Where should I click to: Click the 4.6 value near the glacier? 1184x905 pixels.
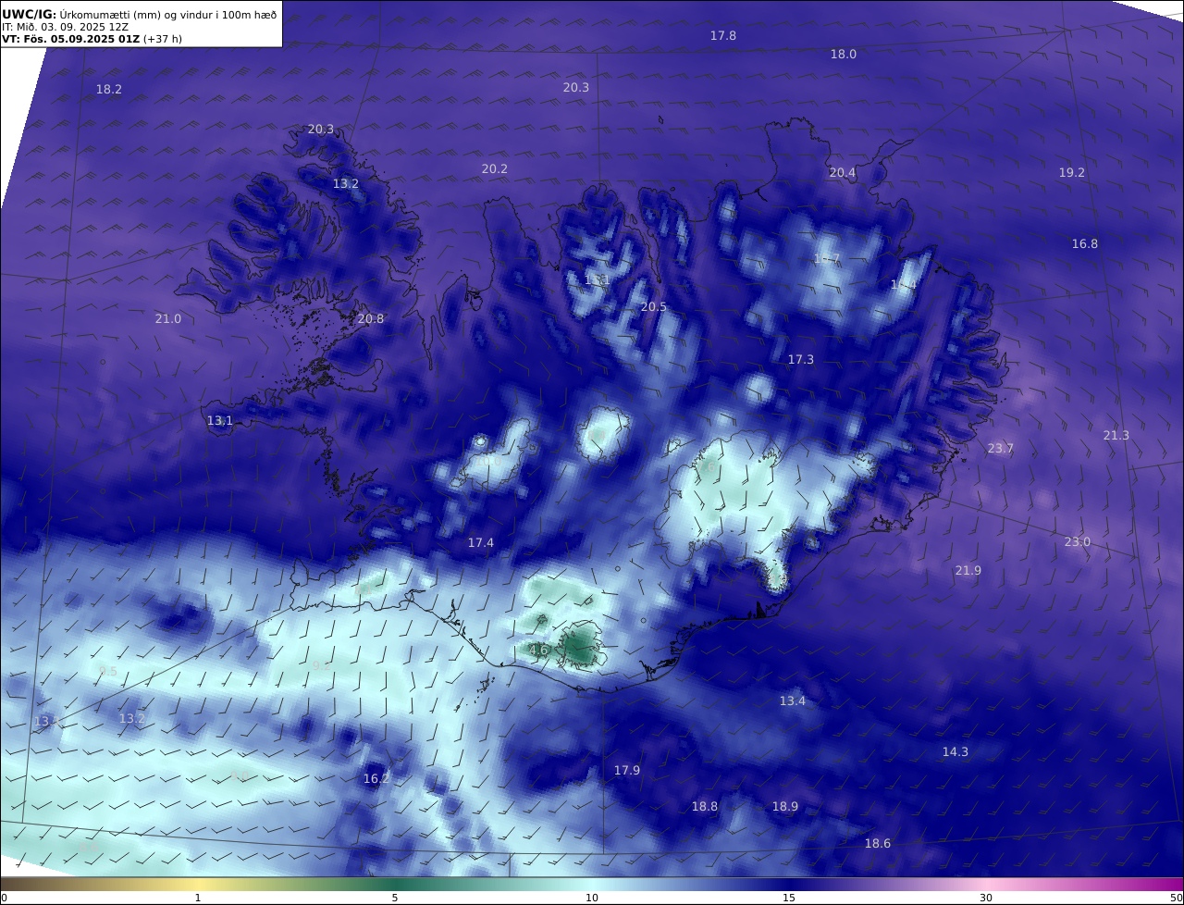click(x=539, y=651)
